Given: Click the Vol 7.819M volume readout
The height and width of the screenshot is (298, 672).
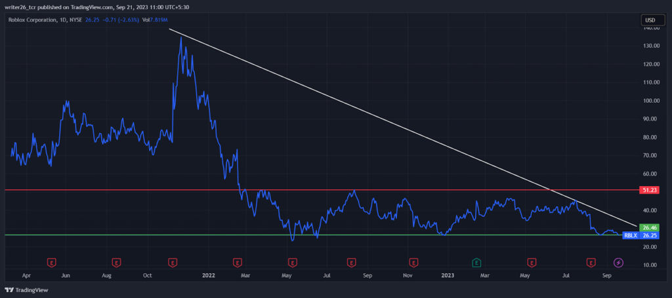Looking at the screenshot, I should pos(155,20).
